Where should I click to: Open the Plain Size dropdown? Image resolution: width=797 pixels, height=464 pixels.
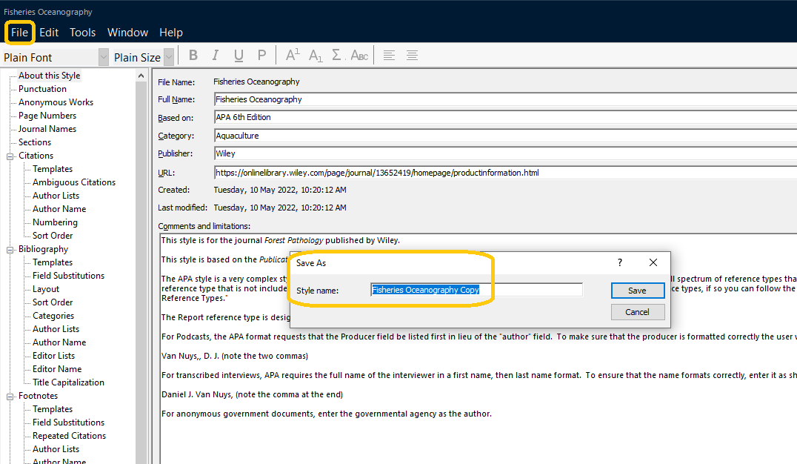click(x=168, y=57)
